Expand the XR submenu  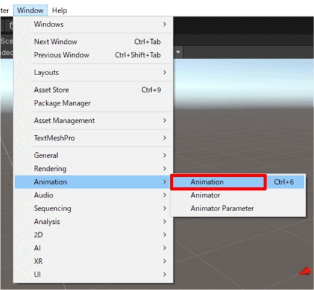coord(93,261)
